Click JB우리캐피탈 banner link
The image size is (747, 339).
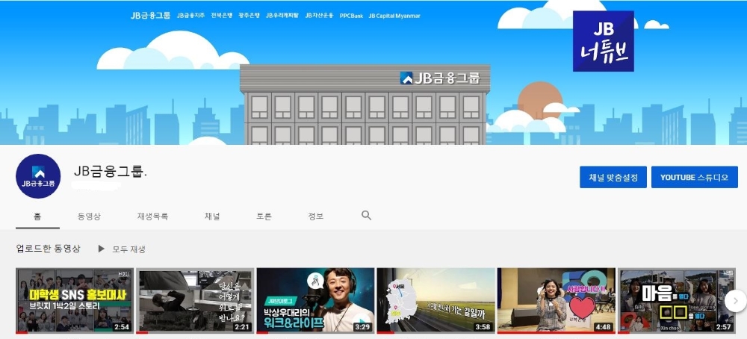[282, 16]
